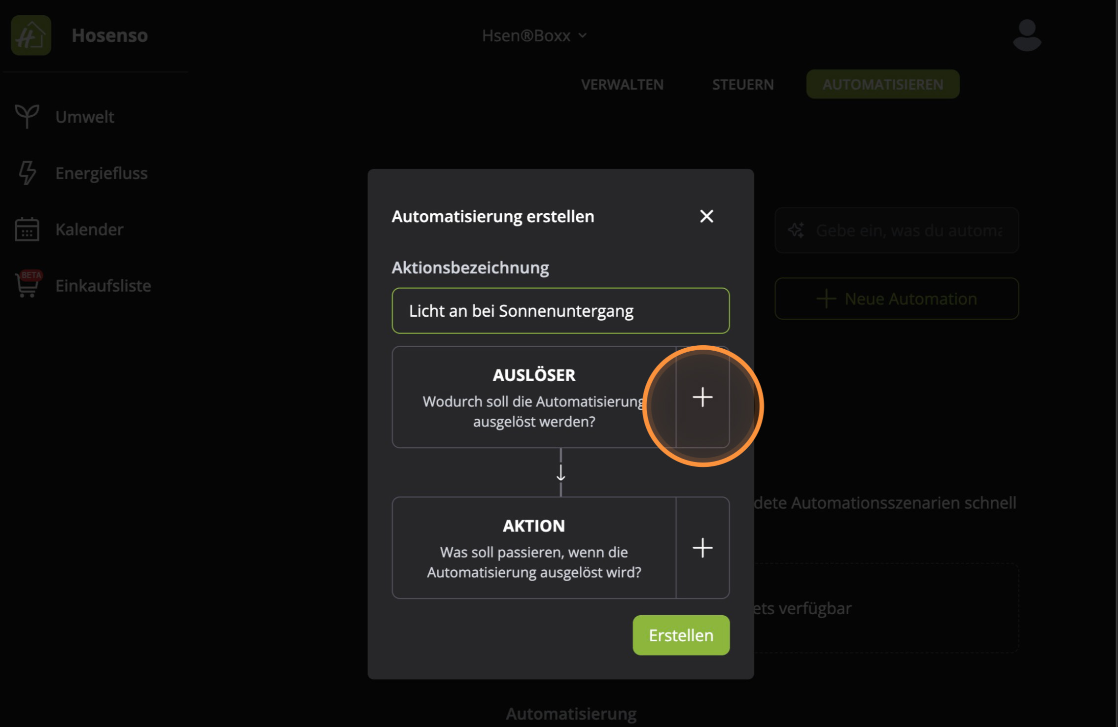Click the Erstellen button
The image size is (1118, 727).
coord(681,635)
